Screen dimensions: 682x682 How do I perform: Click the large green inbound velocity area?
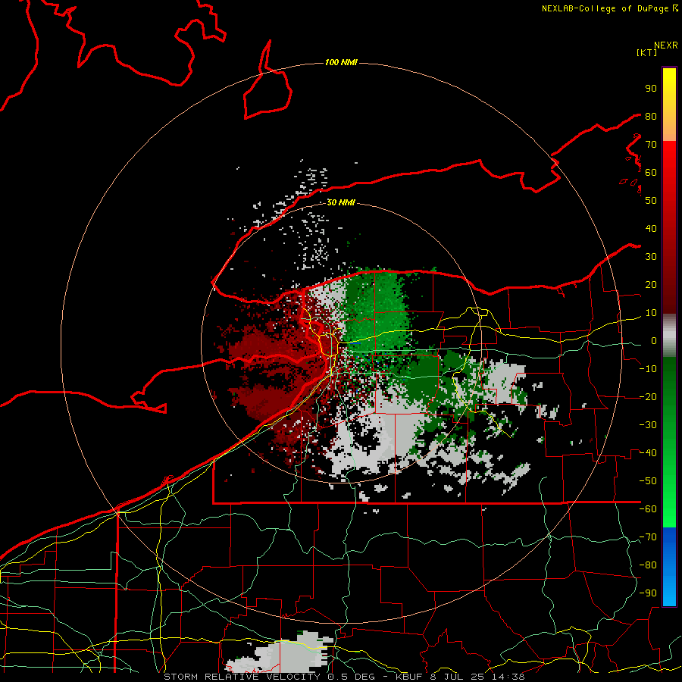(x=376, y=311)
